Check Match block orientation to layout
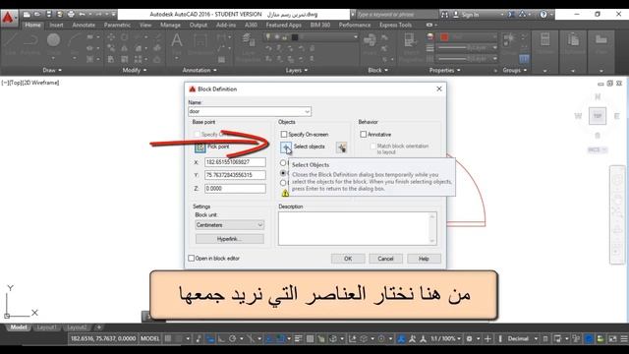Screen dimensions: 629x354 (x=373, y=147)
